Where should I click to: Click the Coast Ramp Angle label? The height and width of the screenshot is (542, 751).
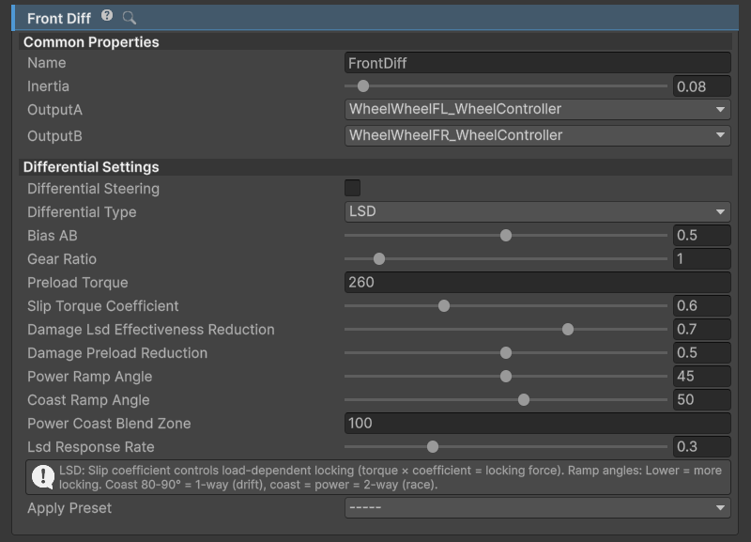click(88, 400)
